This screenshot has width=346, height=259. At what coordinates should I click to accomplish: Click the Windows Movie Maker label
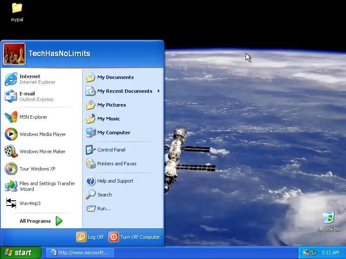(x=42, y=152)
